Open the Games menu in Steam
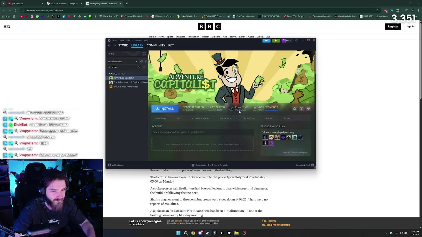Screen dimensions: 422x237 click(138, 40)
